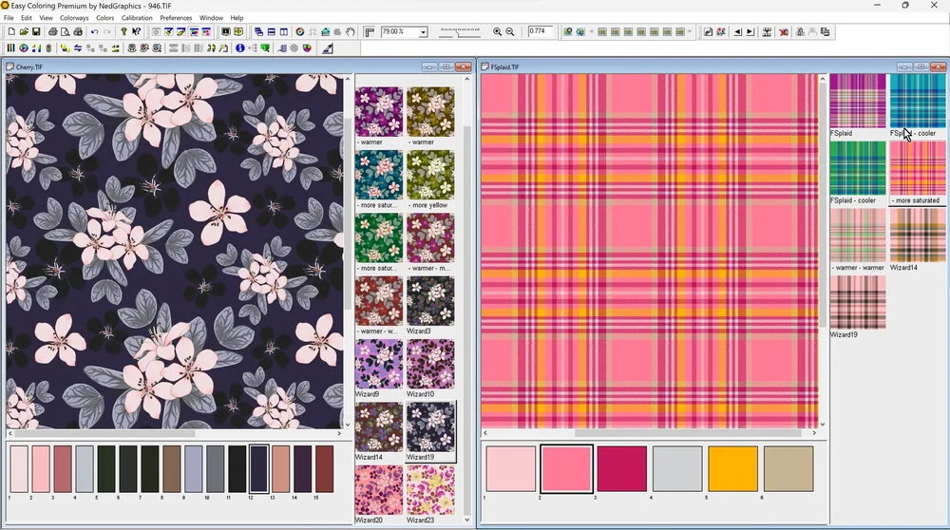
Task: Select yellow swatch 5 in FSplaid palette
Action: click(x=732, y=469)
